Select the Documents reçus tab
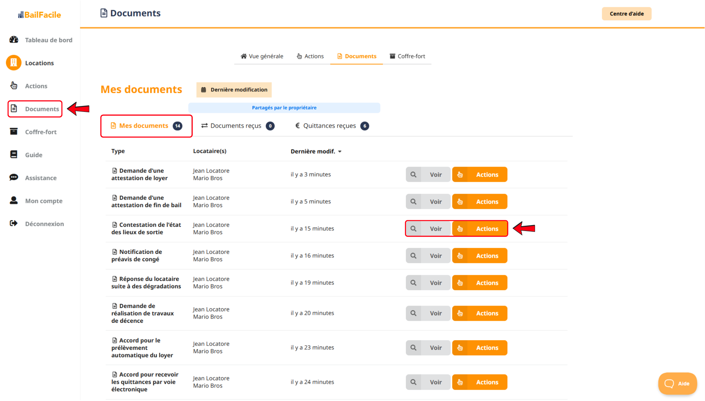Image resolution: width=705 pixels, height=401 pixels. [238, 126]
